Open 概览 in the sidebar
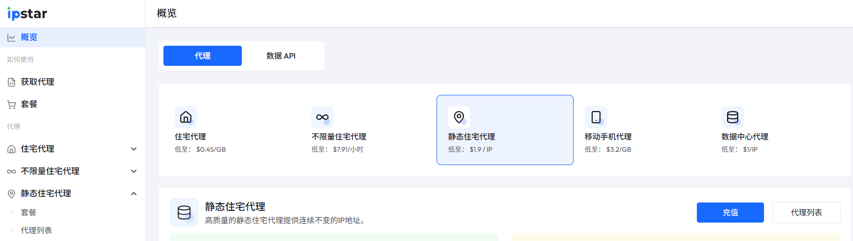Viewport: 853px width, 241px height. click(x=29, y=37)
